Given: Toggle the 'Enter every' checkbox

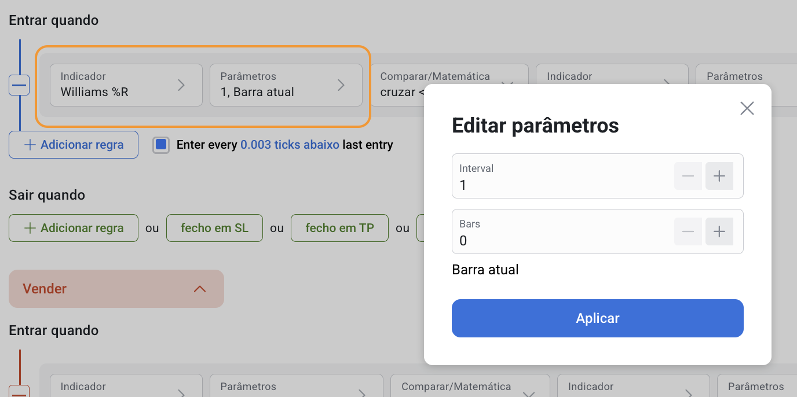Looking at the screenshot, I should coord(161,145).
